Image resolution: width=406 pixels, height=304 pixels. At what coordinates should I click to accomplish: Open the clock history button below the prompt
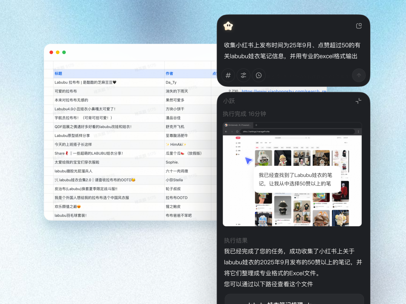(x=259, y=75)
